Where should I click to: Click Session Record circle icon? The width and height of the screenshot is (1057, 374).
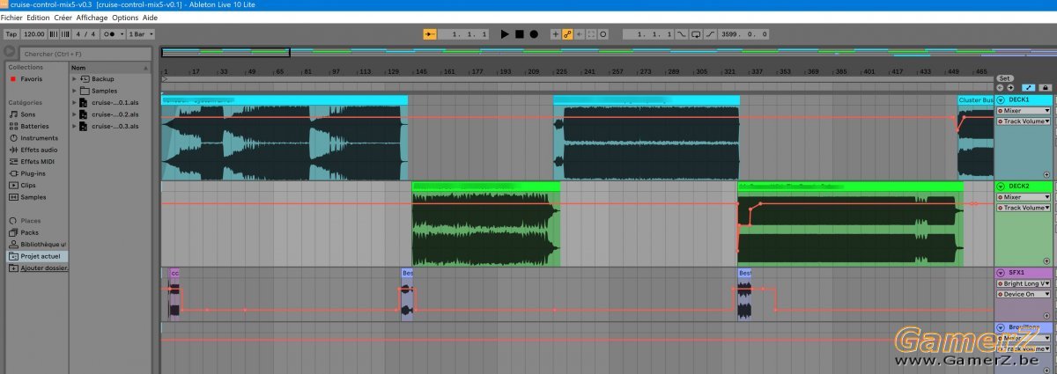pos(603,34)
